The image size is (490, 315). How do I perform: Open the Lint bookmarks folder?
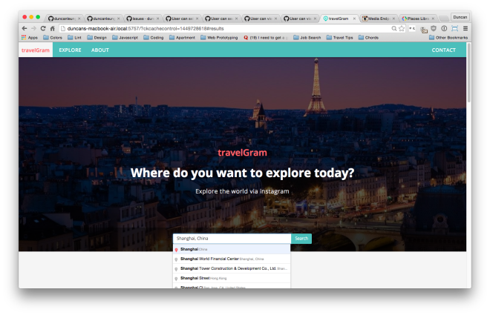click(74, 37)
